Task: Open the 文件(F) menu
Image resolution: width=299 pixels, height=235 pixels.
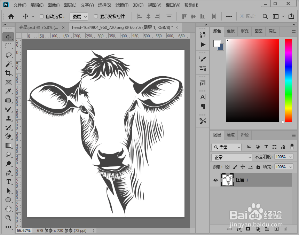Action: point(20,5)
